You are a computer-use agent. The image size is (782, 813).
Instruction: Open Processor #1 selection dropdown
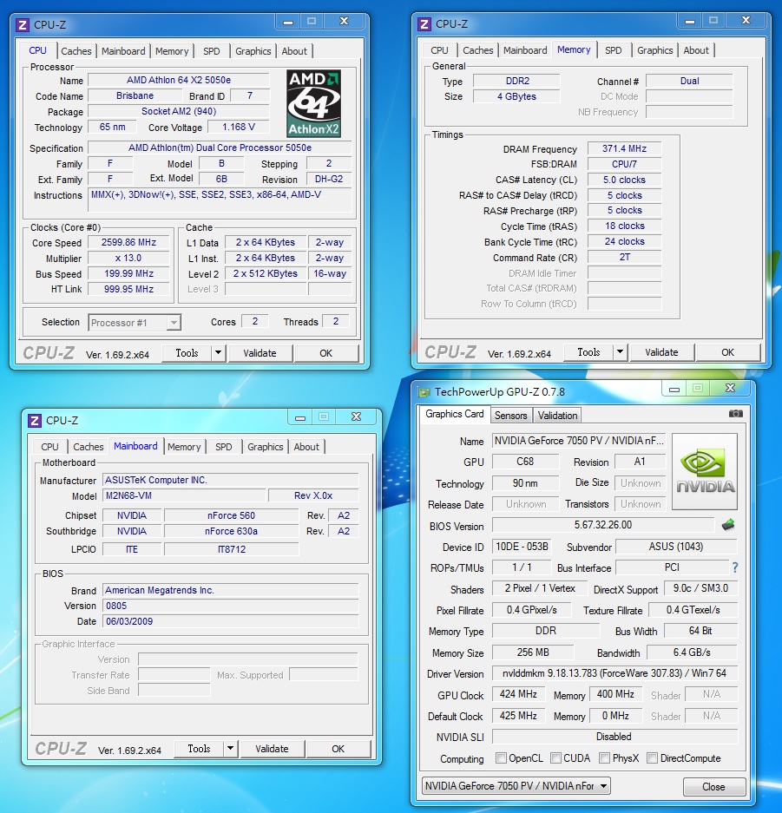click(135, 323)
